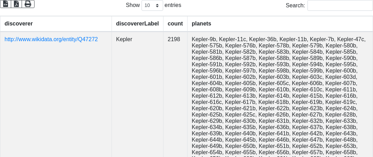Open the entries-per-page dropdown
The width and height of the screenshot is (373, 157).
click(152, 5)
